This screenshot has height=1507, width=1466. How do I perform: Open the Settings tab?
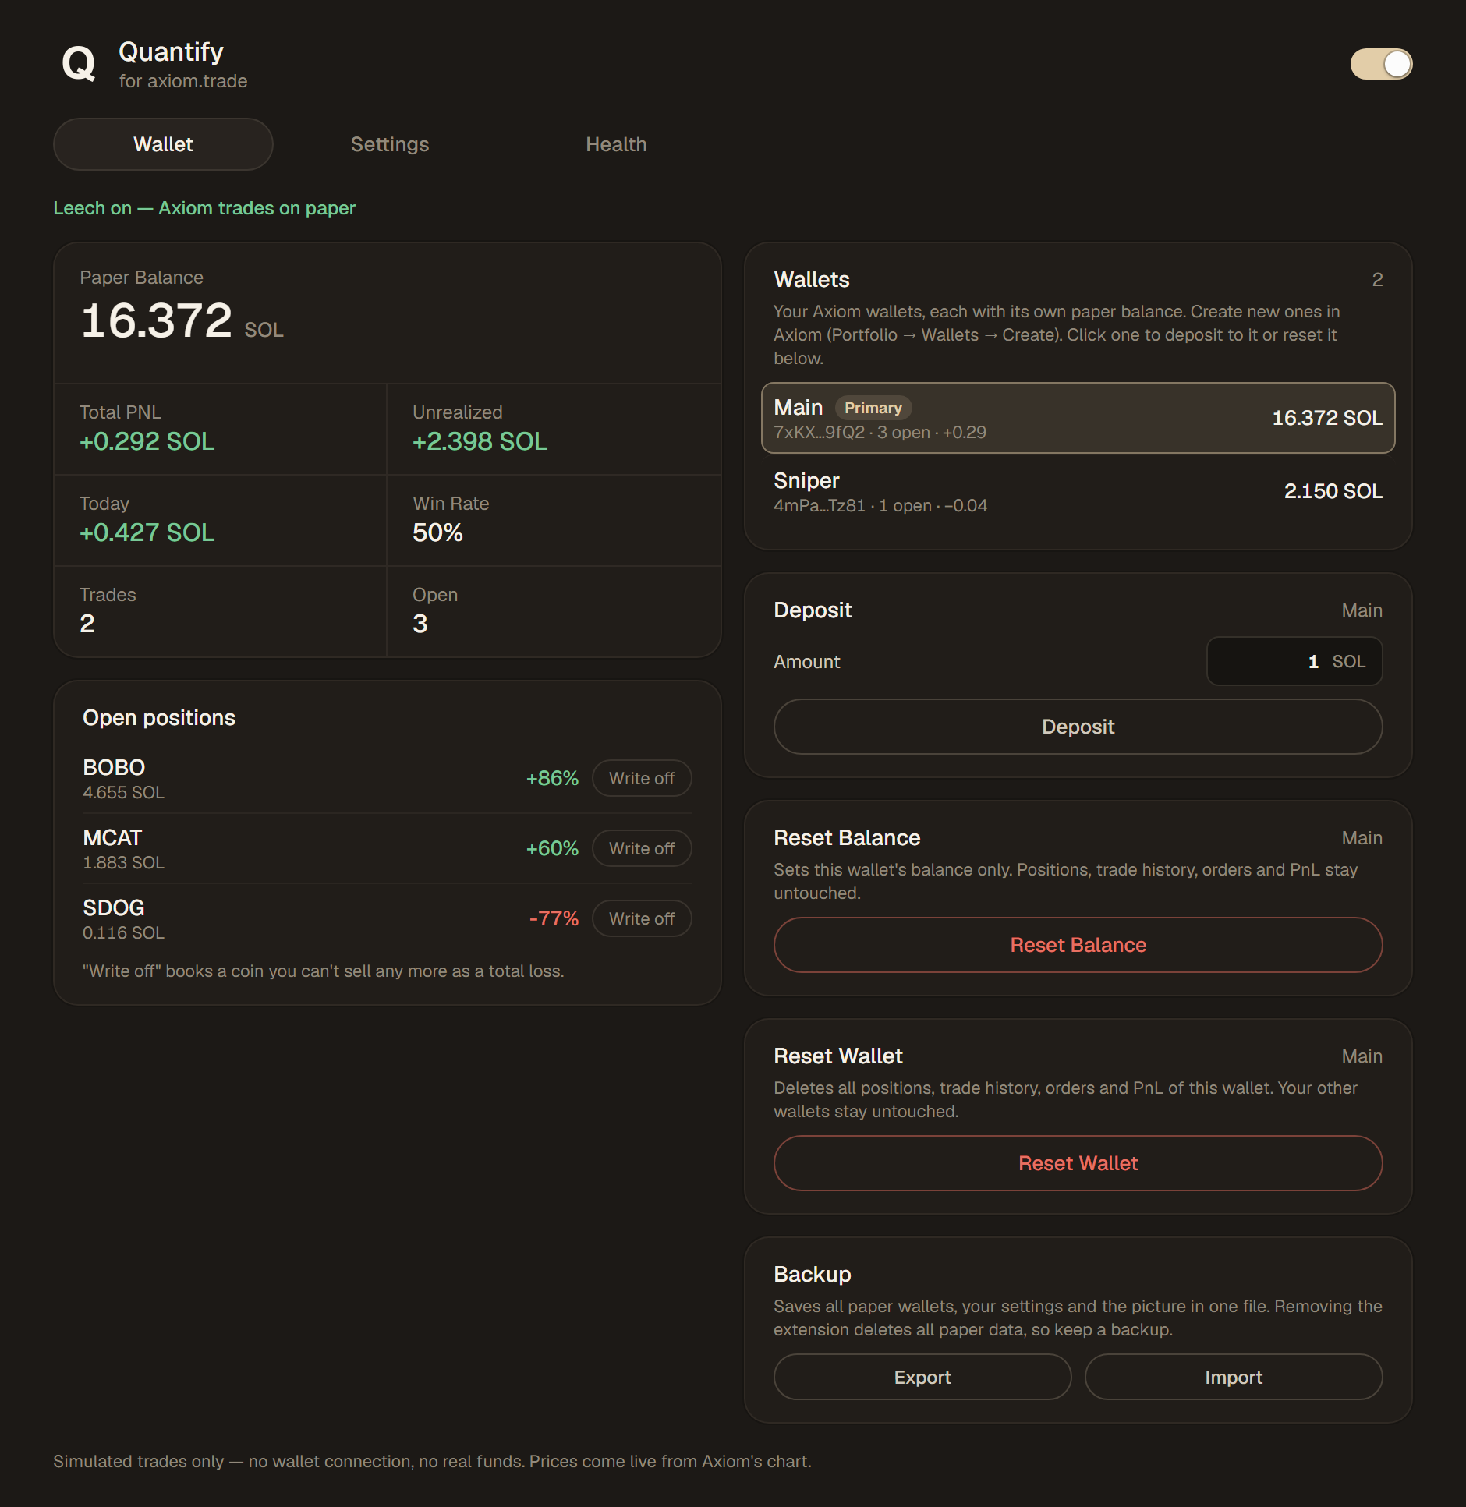(x=390, y=144)
